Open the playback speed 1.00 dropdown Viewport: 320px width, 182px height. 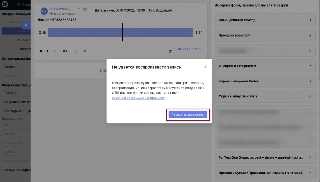pos(65,51)
